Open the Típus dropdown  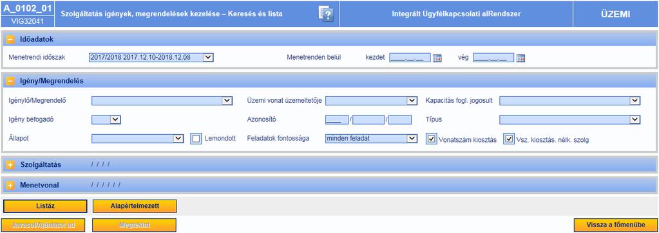570,120
